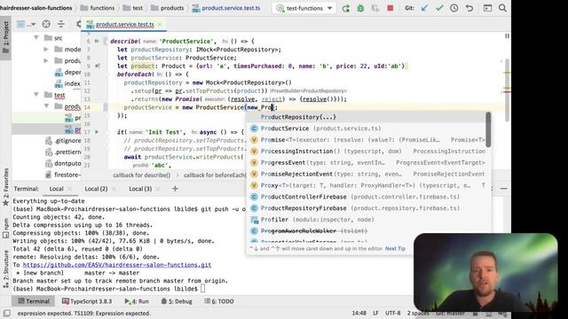Click product.service.test.ts breadcrumb
568x319 pixels.
[226, 8]
